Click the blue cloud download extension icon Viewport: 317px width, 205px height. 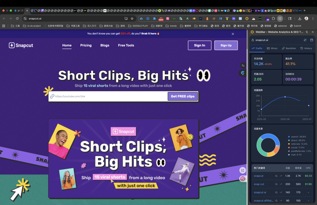point(141,19)
